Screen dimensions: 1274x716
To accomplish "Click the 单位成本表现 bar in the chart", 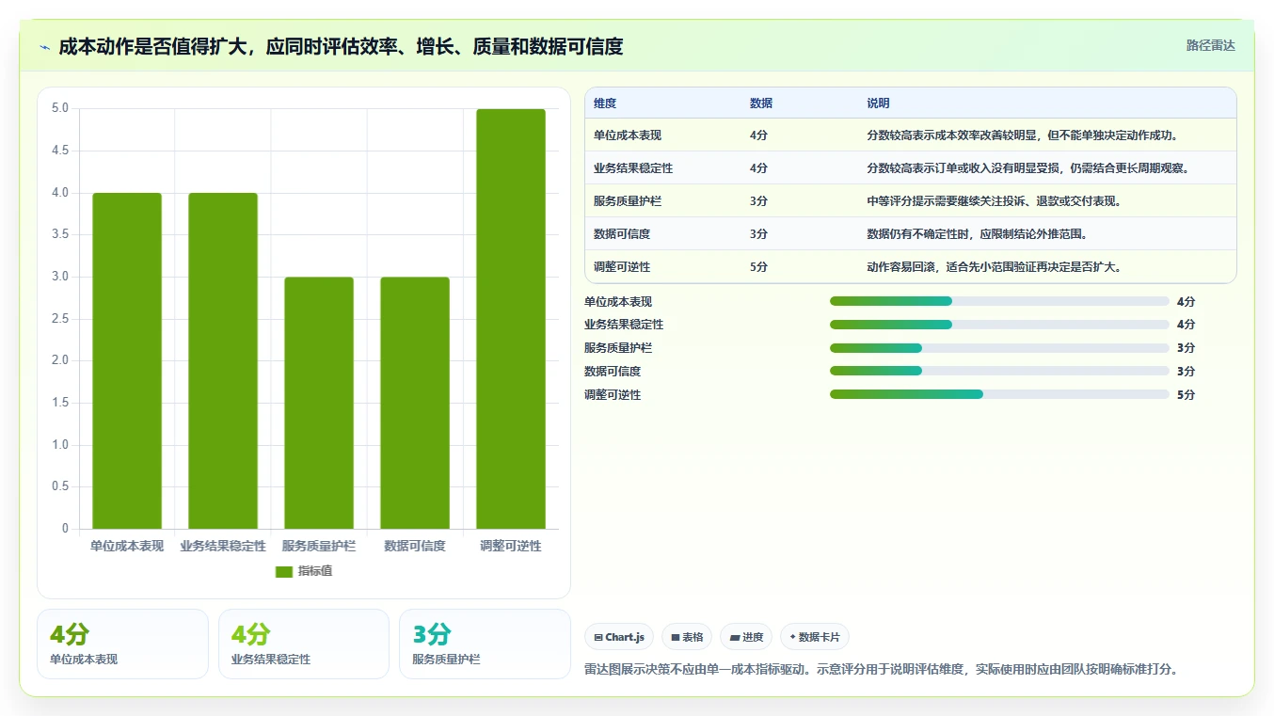I will 127,360.
